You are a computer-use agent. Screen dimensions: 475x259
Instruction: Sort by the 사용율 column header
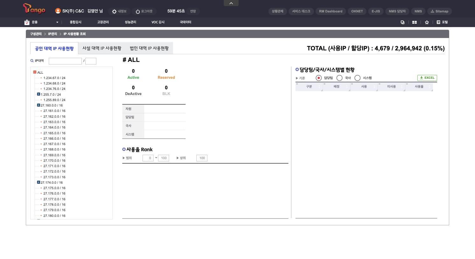(x=419, y=87)
